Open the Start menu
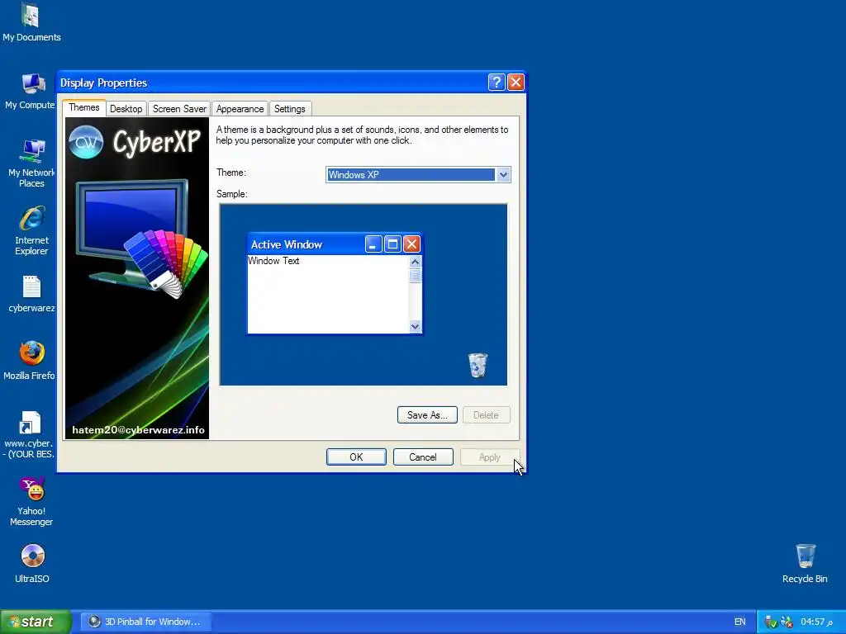Screen dimensions: 846x634 [36, 622]
